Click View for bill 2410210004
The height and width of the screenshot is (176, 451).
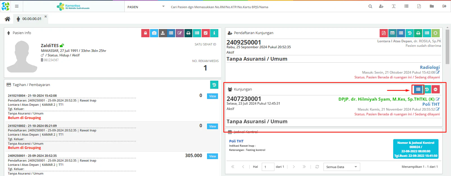click(213, 96)
